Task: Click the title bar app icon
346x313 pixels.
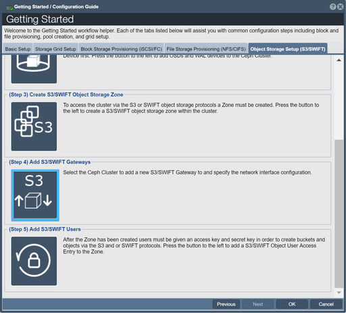Action: 9,7
